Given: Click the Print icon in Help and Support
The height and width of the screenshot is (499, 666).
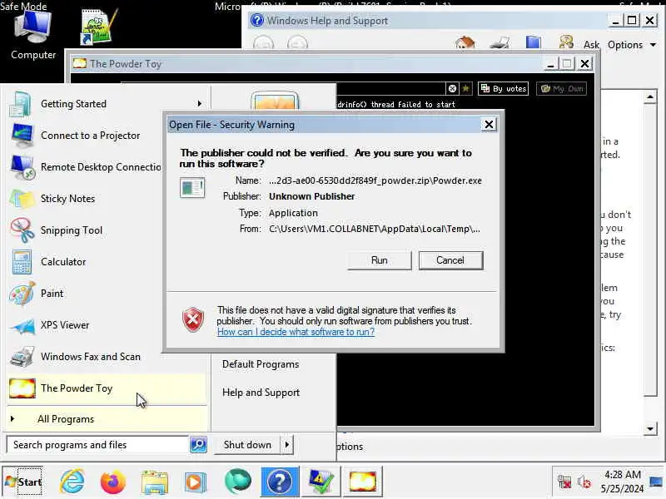Looking at the screenshot, I should [x=499, y=43].
